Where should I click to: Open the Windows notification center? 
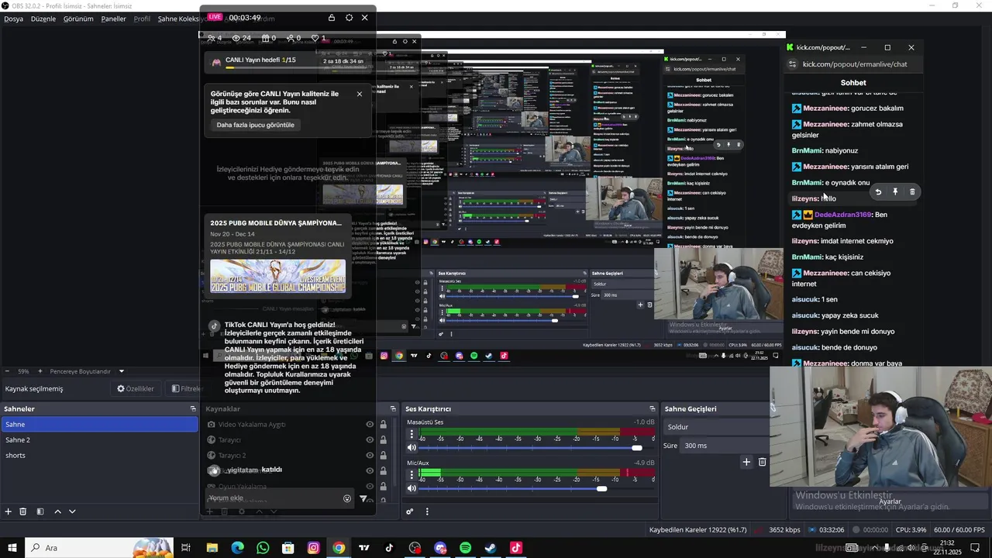[976, 548]
